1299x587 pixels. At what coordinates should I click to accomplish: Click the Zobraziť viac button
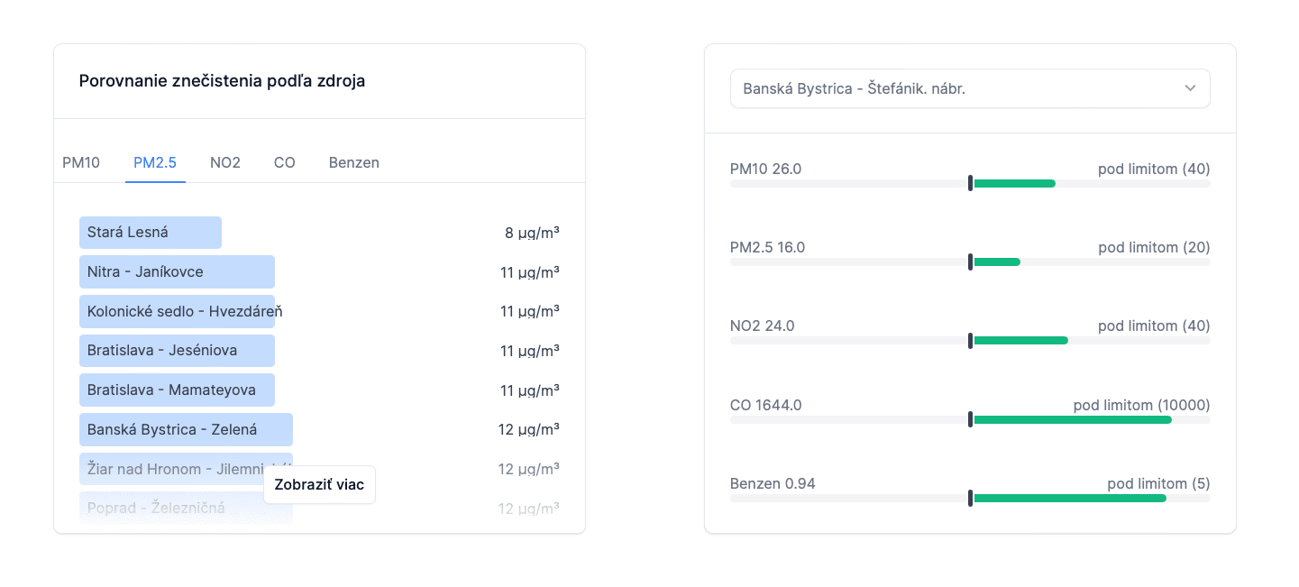[319, 485]
